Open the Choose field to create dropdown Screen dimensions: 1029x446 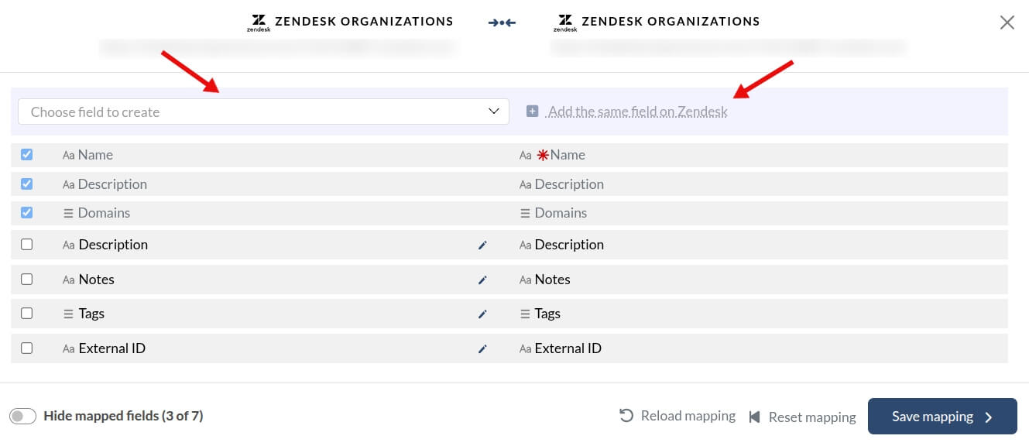(263, 111)
